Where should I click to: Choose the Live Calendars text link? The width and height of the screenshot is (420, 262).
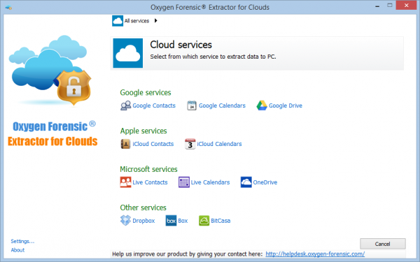point(210,182)
